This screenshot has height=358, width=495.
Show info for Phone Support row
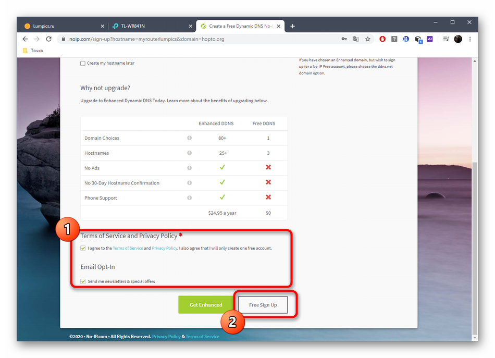pyautogui.click(x=190, y=197)
